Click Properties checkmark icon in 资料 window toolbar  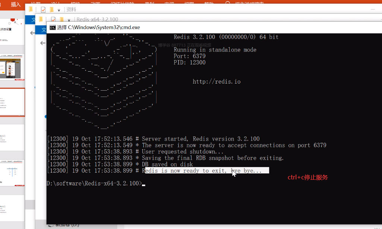point(43,10)
